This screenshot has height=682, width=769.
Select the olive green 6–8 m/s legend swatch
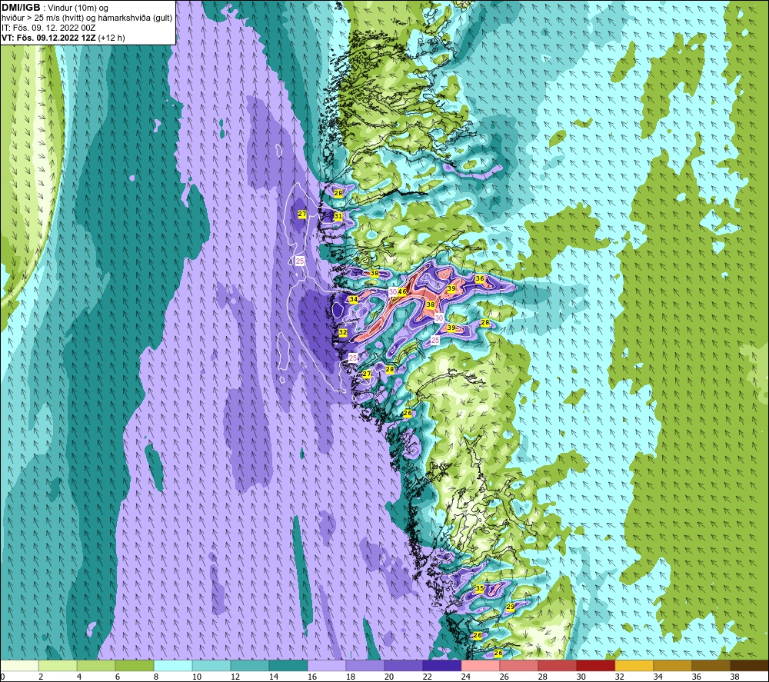pos(135,666)
